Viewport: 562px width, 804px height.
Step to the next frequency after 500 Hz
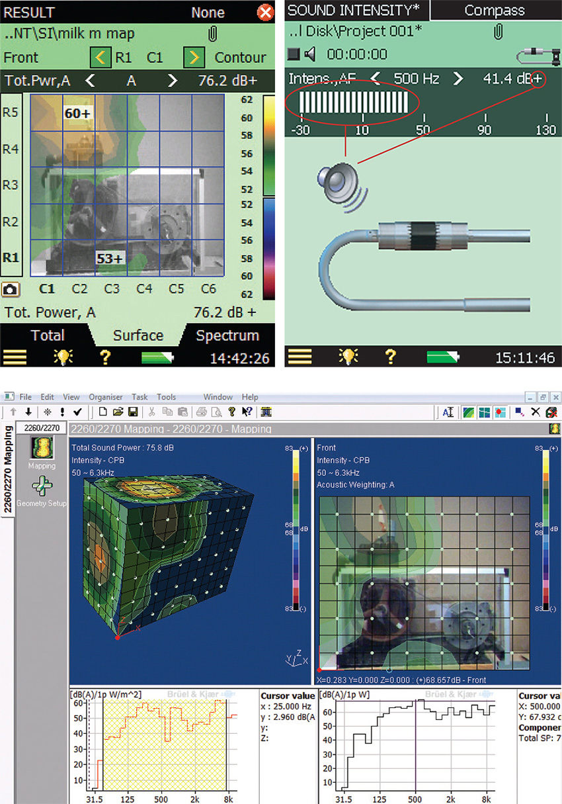click(x=459, y=78)
